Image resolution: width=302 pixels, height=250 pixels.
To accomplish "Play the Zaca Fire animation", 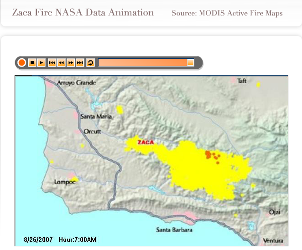I will pyautogui.click(x=41, y=62).
